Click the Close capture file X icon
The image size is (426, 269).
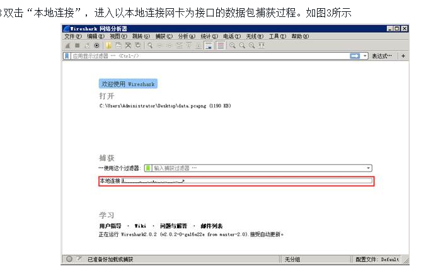[x=128, y=45]
